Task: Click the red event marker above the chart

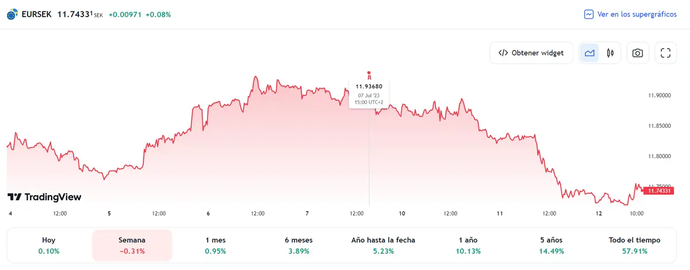Action: (x=369, y=75)
